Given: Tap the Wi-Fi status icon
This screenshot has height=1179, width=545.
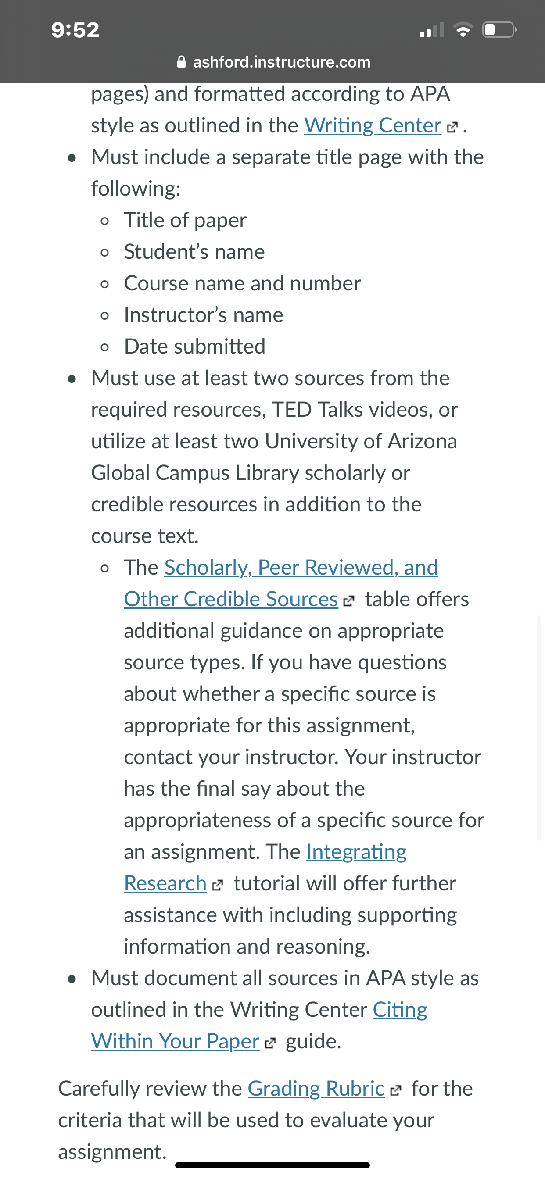Looking at the screenshot, I should tap(463, 30).
